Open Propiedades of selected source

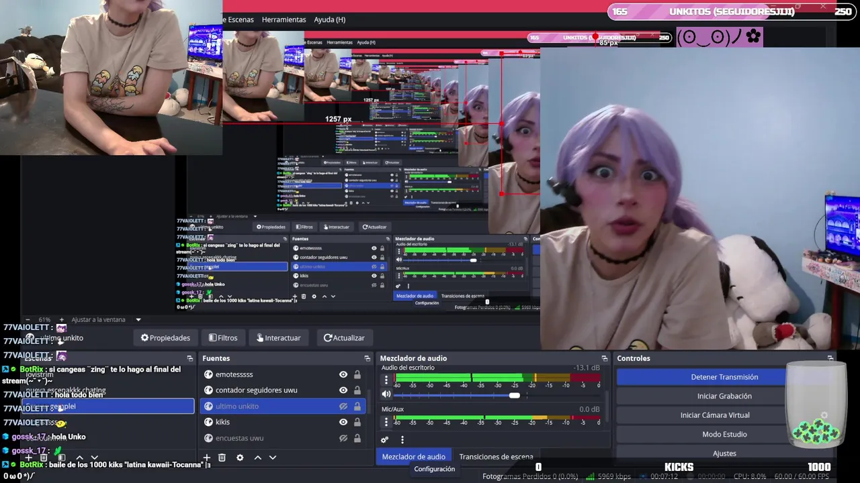point(165,338)
